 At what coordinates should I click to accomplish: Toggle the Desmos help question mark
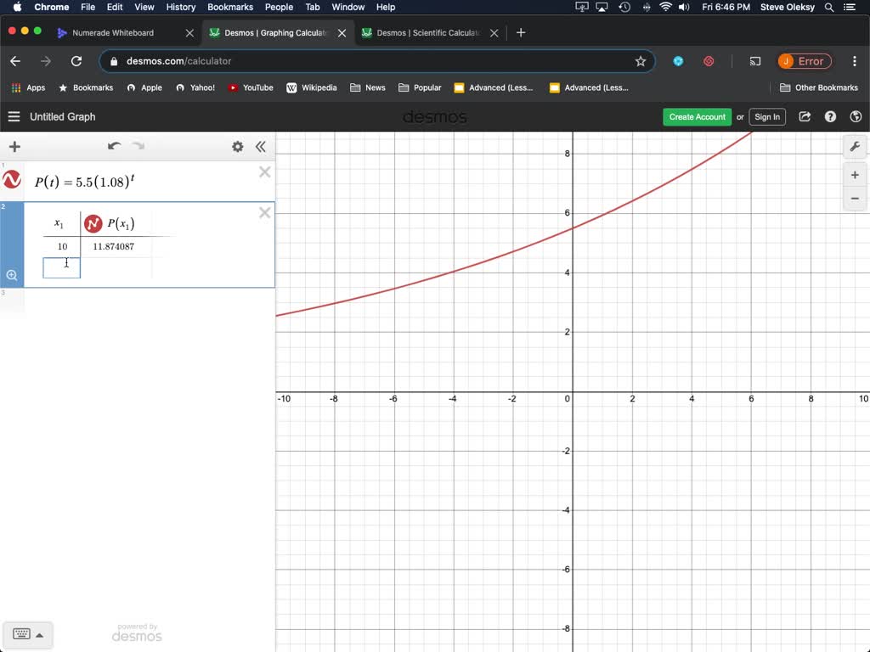click(830, 116)
